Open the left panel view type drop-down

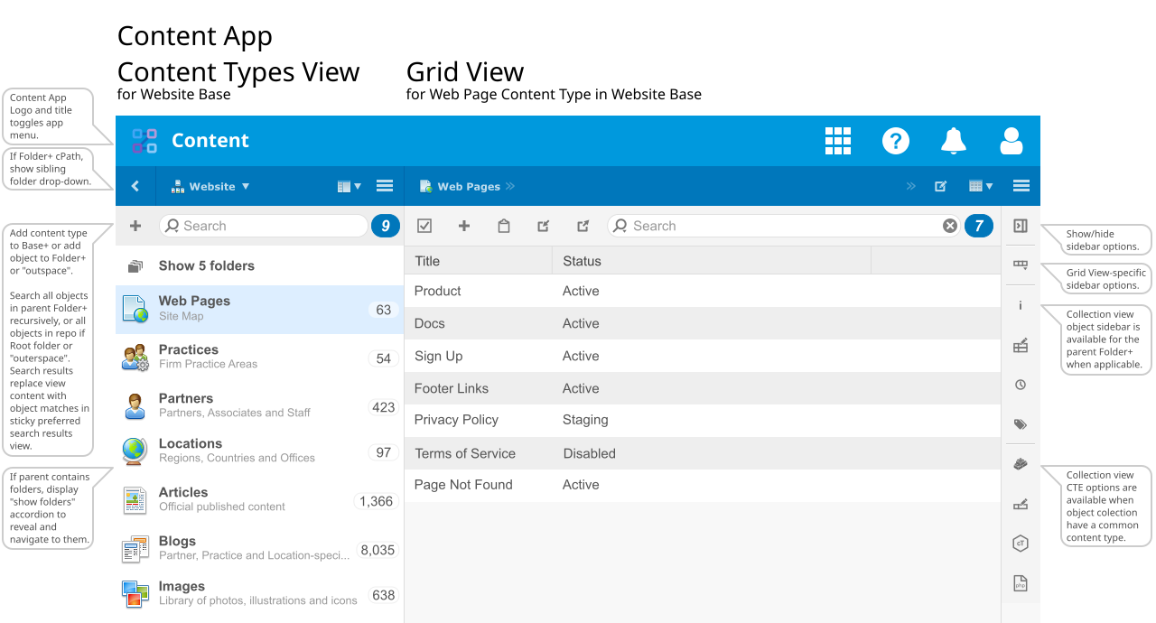(349, 187)
